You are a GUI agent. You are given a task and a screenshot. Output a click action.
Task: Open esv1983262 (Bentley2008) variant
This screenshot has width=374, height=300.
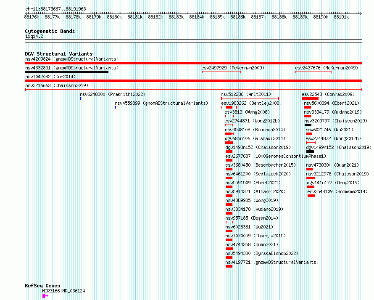[251, 103]
